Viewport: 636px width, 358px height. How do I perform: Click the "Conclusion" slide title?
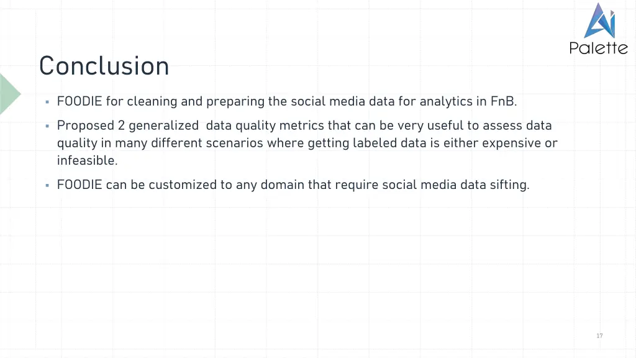tap(104, 66)
